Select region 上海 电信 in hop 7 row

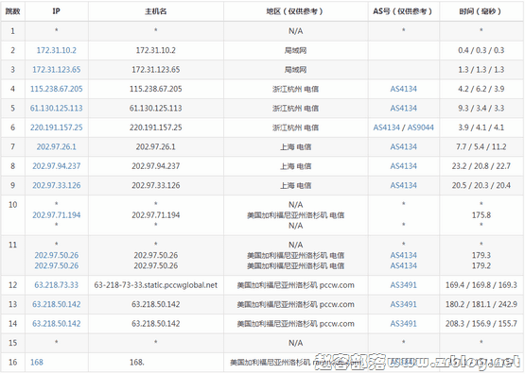(x=296, y=146)
